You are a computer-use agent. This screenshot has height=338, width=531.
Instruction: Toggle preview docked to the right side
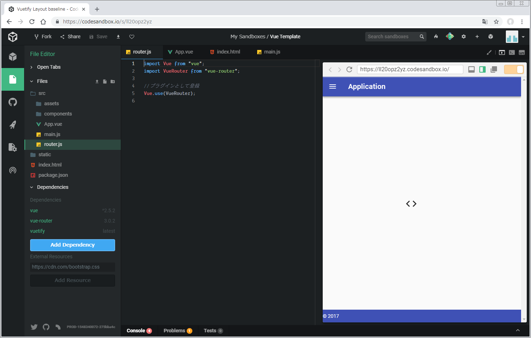coord(482,69)
